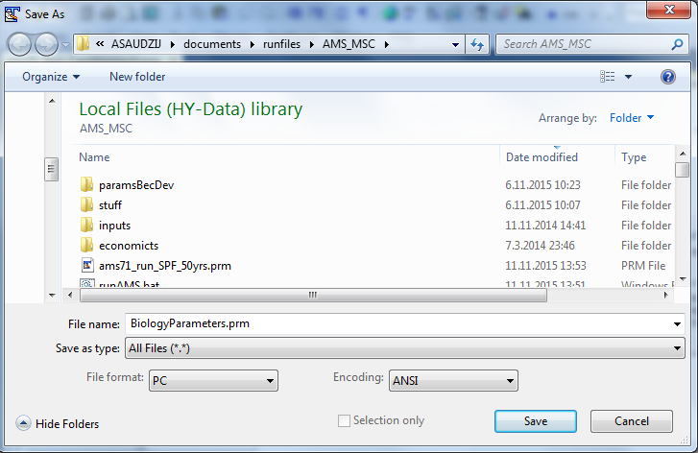
Task: Collapse the Hide Folders arrow
Action: click(x=23, y=423)
